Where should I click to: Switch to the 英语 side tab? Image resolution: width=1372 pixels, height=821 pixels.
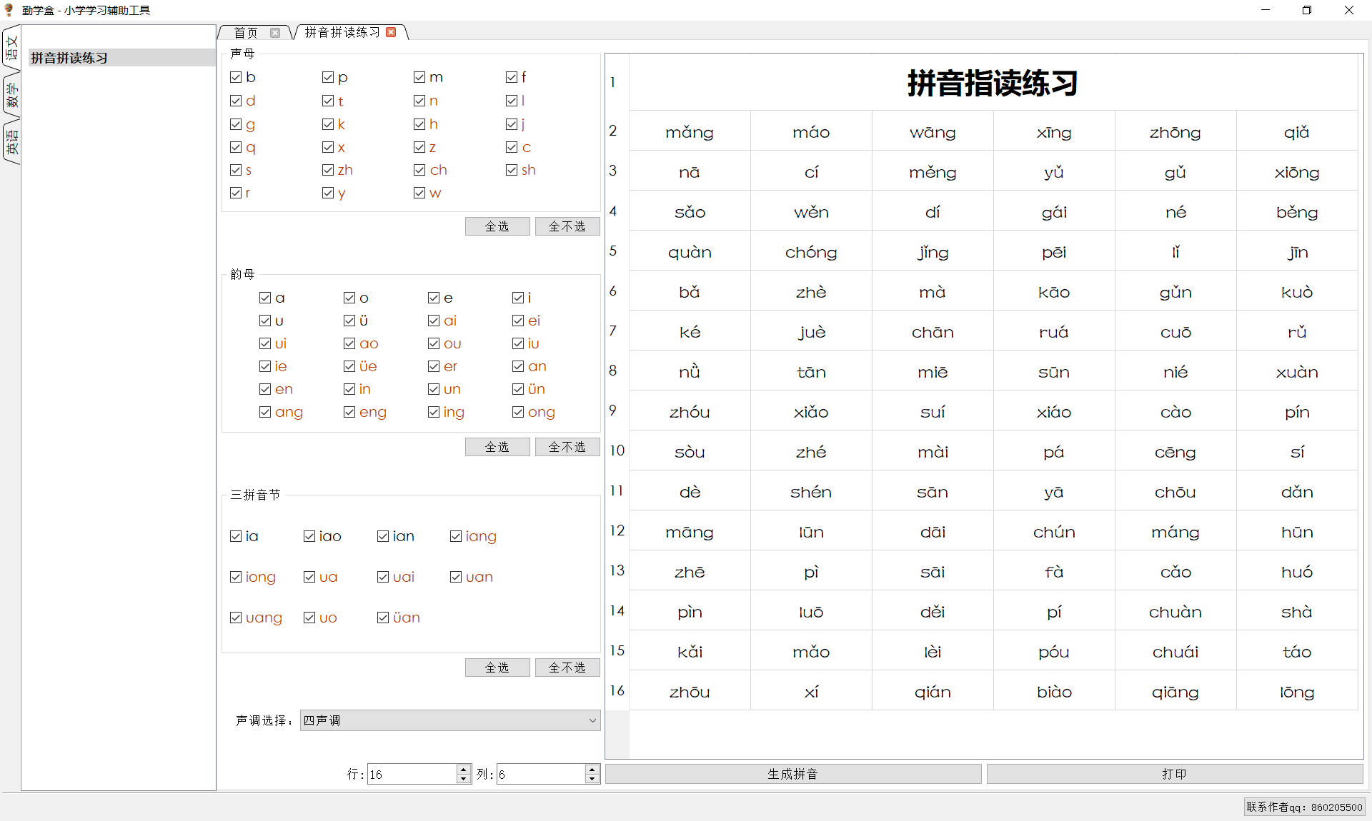[11, 142]
